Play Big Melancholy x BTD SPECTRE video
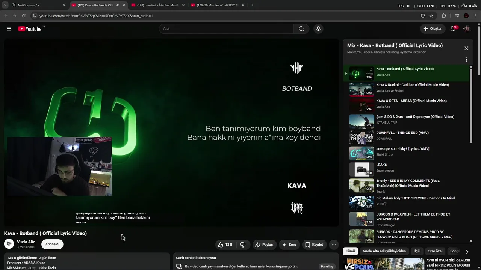 tap(406, 202)
